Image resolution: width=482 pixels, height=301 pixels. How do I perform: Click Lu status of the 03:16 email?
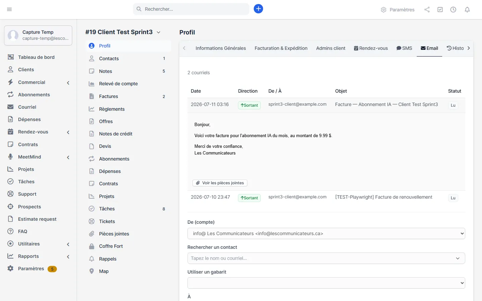pos(453,105)
